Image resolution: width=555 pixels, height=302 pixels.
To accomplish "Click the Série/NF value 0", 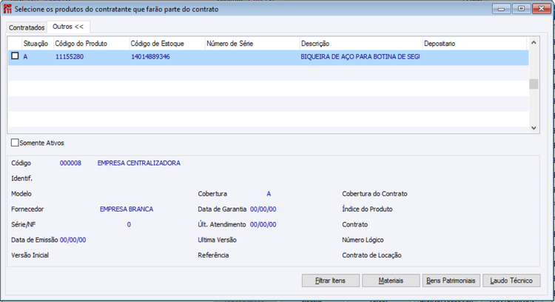I will 129,224.
